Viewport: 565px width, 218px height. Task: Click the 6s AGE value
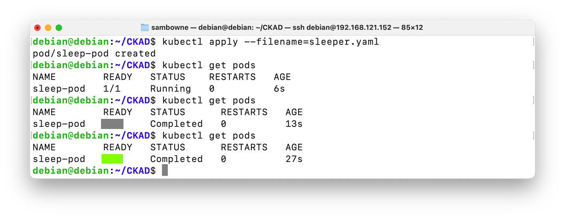coord(279,88)
